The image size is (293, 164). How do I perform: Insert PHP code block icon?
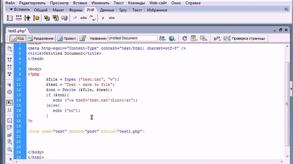[x=75, y=18]
